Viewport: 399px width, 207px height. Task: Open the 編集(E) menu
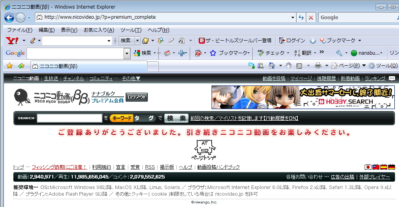point(47,30)
